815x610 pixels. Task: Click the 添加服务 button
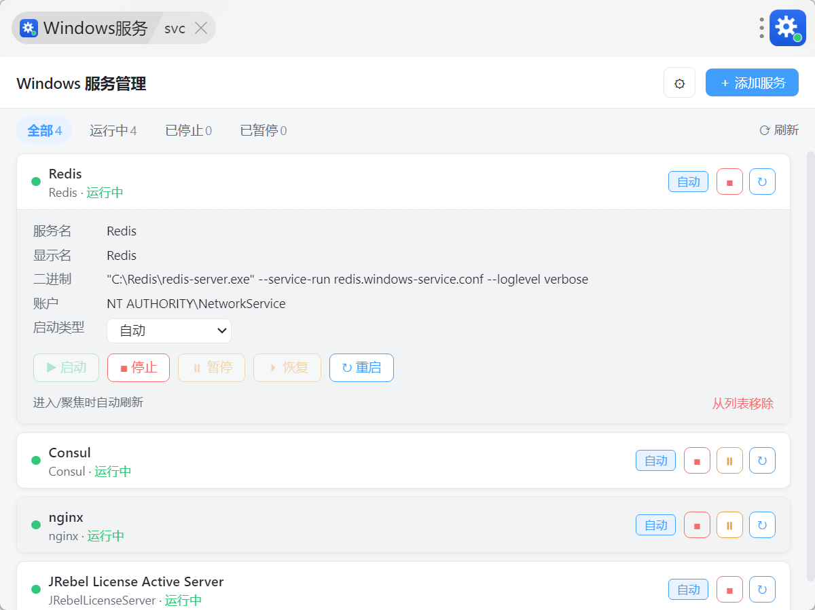click(752, 83)
